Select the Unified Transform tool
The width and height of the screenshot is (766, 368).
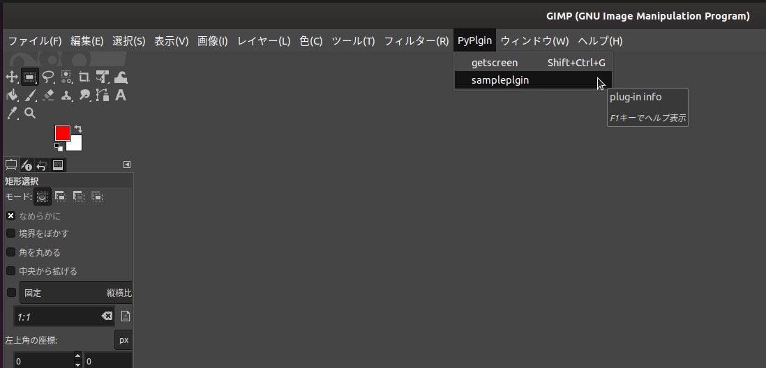click(x=103, y=77)
